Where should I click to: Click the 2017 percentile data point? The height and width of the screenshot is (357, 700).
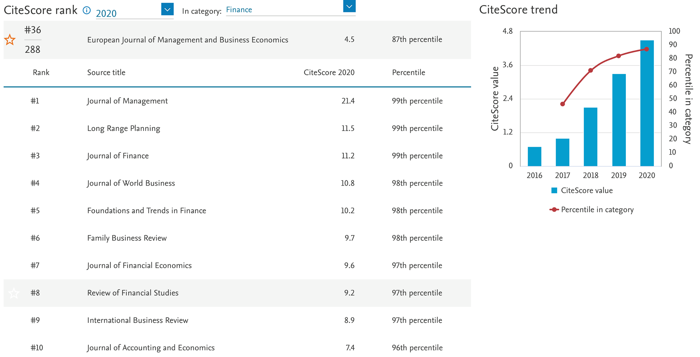point(563,104)
